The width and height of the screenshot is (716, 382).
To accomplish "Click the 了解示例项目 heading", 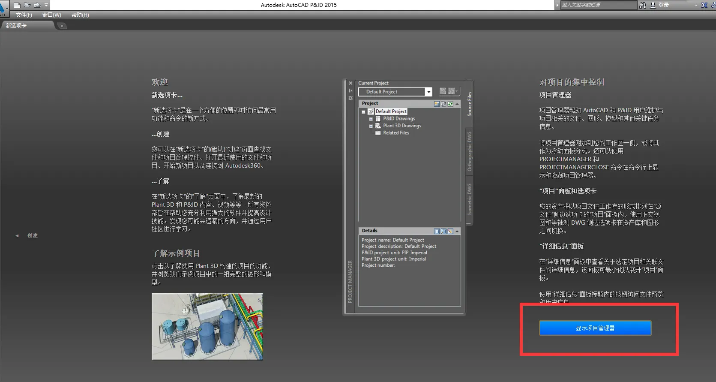I will pyautogui.click(x=176, y=253).
